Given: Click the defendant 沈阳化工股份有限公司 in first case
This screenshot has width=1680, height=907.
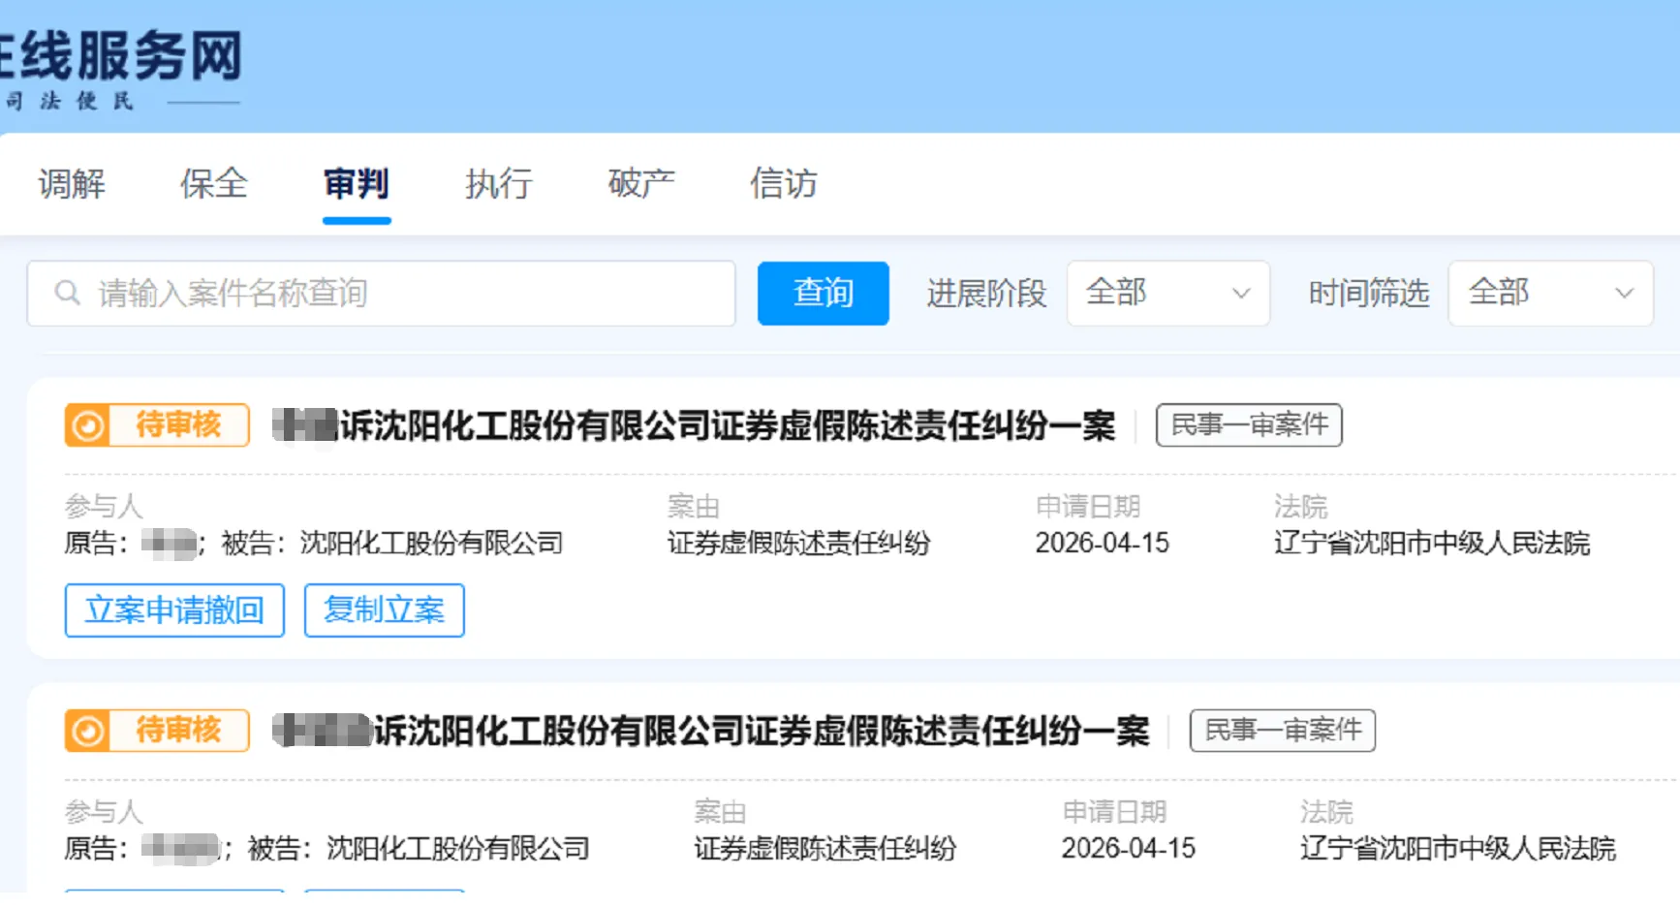Looking at the screenshot, I should [x=432, y=543].
